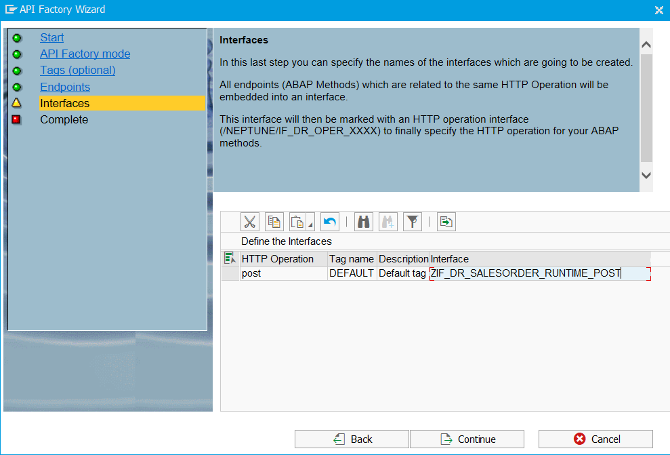Click the Copy text icon
Image resolution: width=670 pixels, height=455 pixels.
[x=274, y=222]
